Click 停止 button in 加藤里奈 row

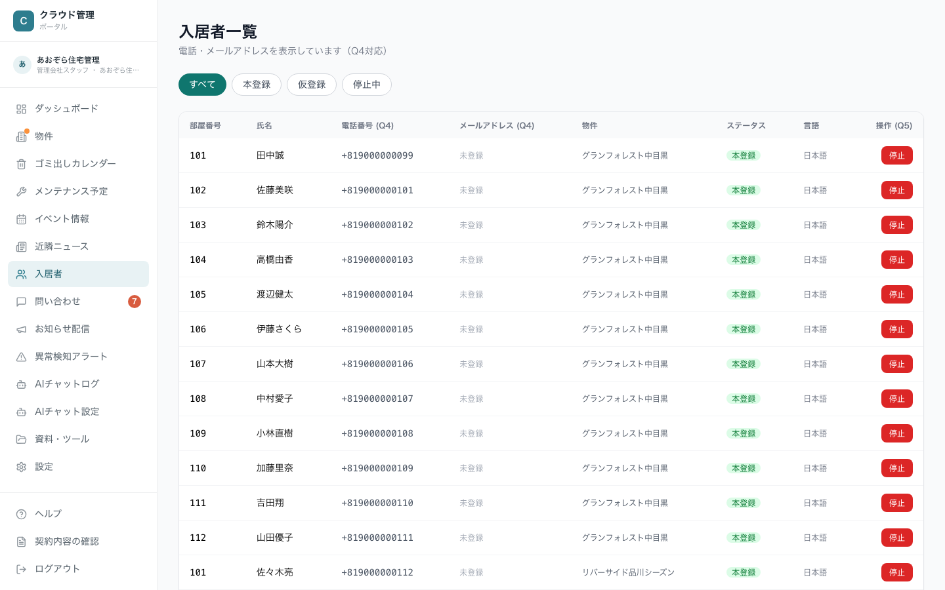coord(897,468)
